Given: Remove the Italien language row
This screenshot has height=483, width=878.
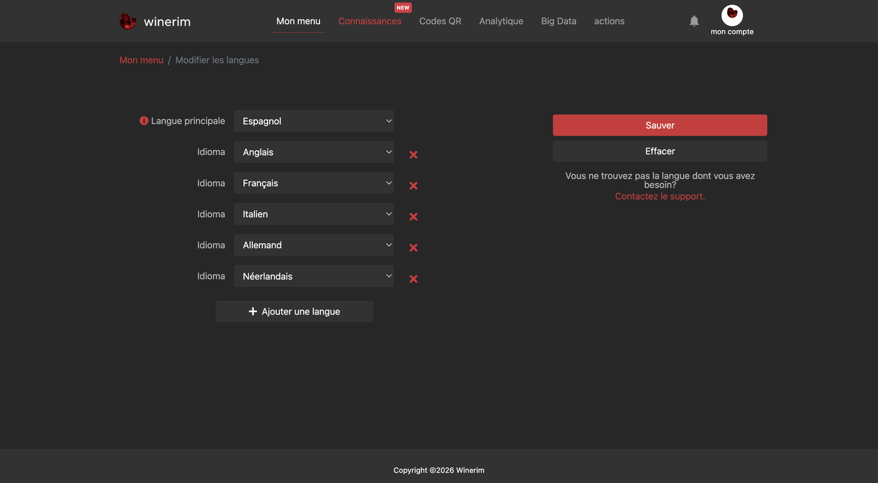Looking at the screenshot, I should tap(413, 217).
